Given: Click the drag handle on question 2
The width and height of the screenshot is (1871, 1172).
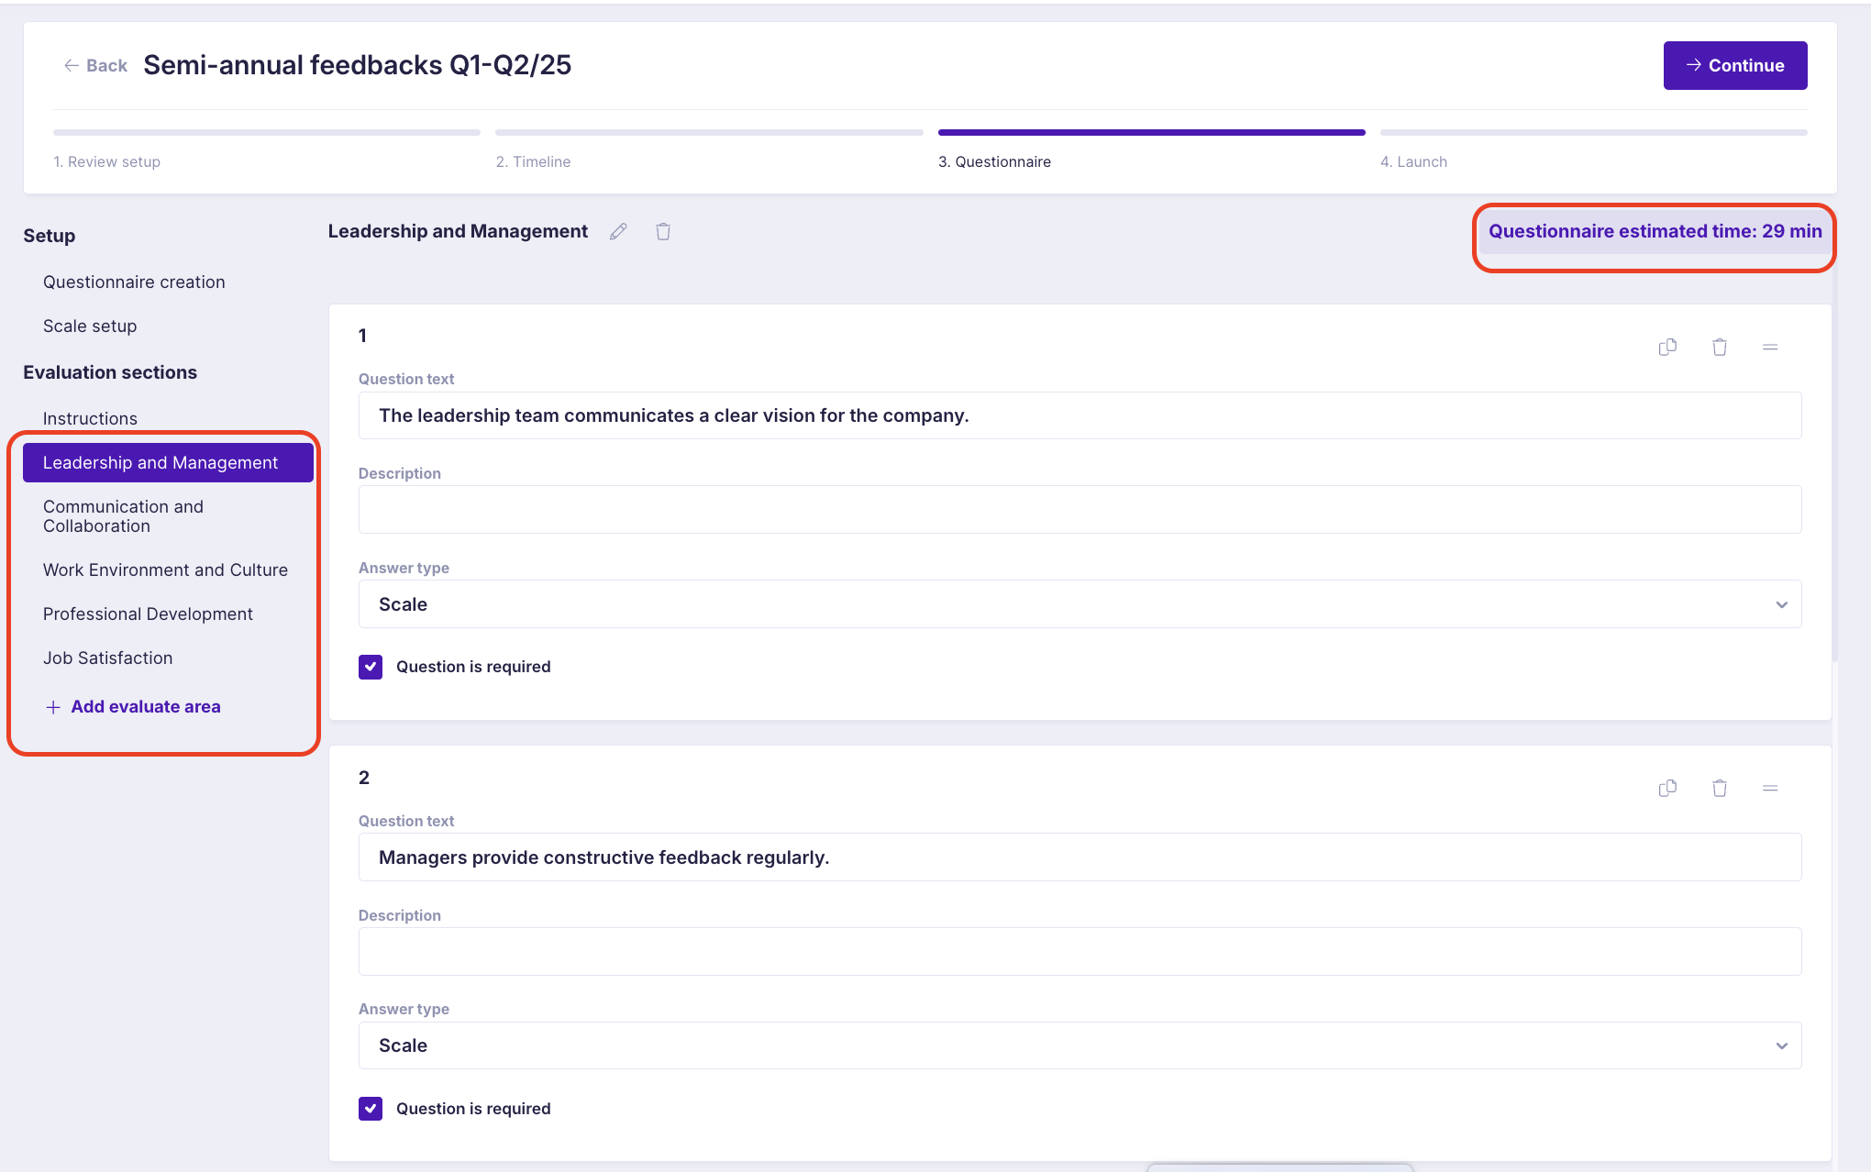Looking at the screenshot, I should point(1770,789).
